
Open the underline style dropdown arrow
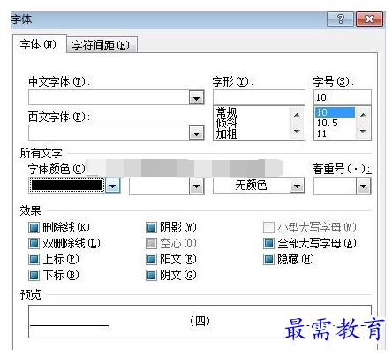coord(196,186)
